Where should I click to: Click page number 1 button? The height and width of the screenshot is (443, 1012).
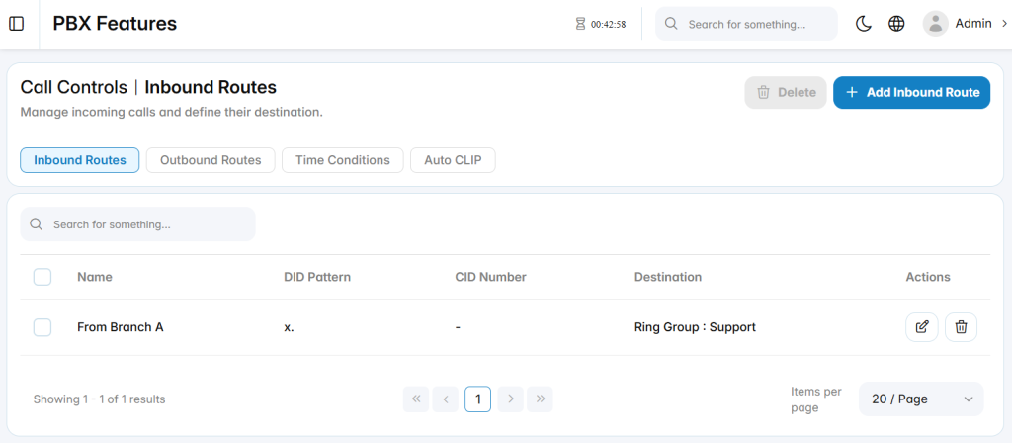[477, 399]
